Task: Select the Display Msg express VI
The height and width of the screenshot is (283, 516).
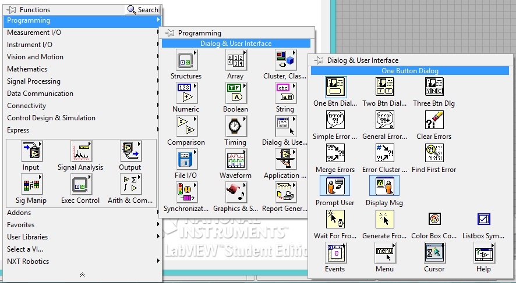Action: coord(384,185)
